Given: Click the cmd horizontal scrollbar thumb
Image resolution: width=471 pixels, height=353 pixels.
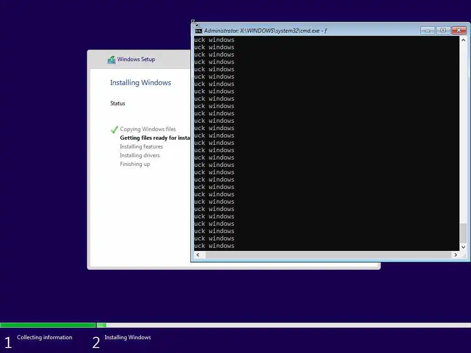Looking at the screenshot, I should [328, 255].
